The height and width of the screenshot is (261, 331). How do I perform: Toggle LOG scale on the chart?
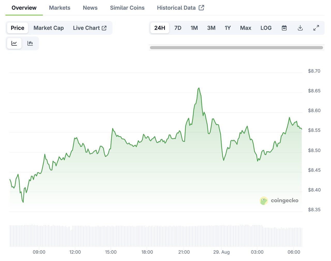pos(266,28)
